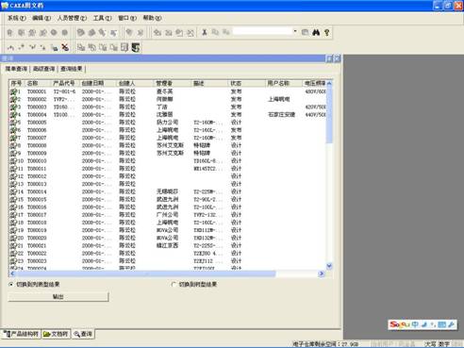This screenshot has width=464, height=348.
Task: Select the T080012 name cell
Action: click(x=37, y=176)
